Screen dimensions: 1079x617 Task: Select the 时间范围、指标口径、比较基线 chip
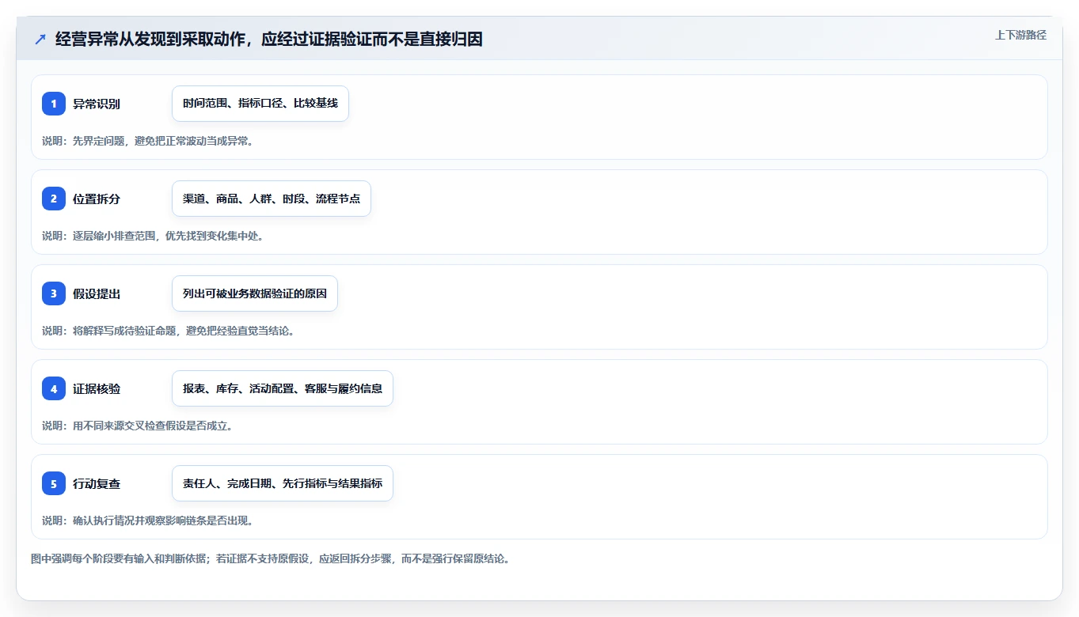(x=260, y=104)
